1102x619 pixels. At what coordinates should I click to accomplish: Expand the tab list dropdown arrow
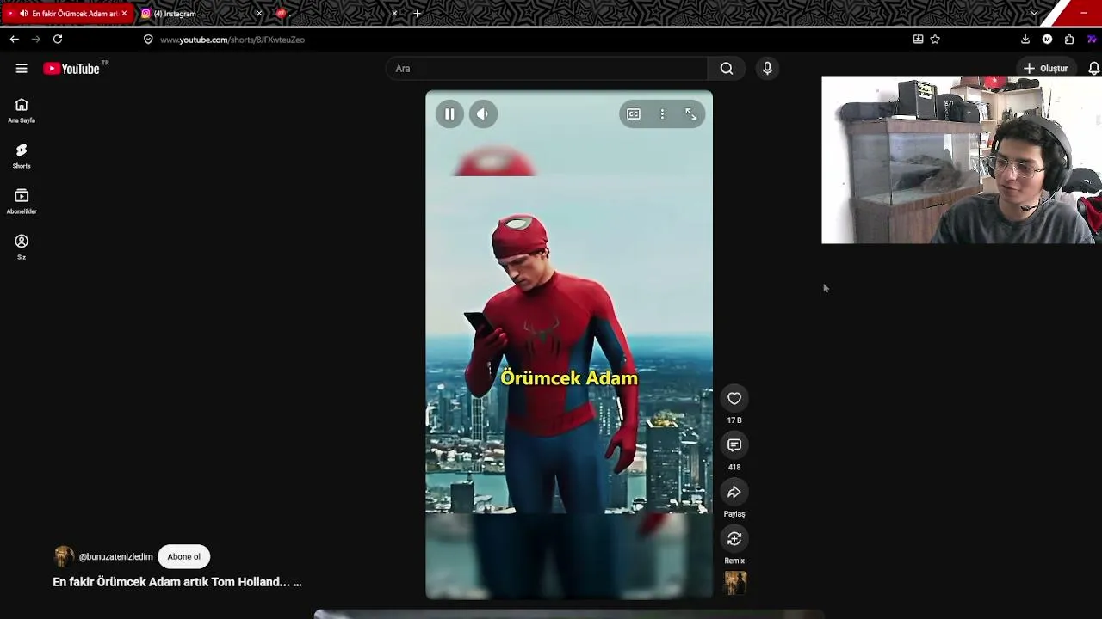(1034, 14)
